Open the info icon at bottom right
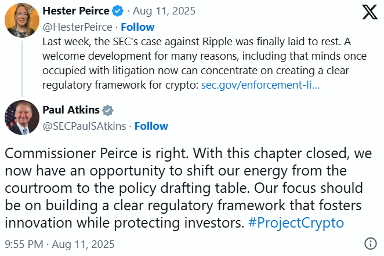This screenshot has height=256, width=384. [x=370, y=243]
